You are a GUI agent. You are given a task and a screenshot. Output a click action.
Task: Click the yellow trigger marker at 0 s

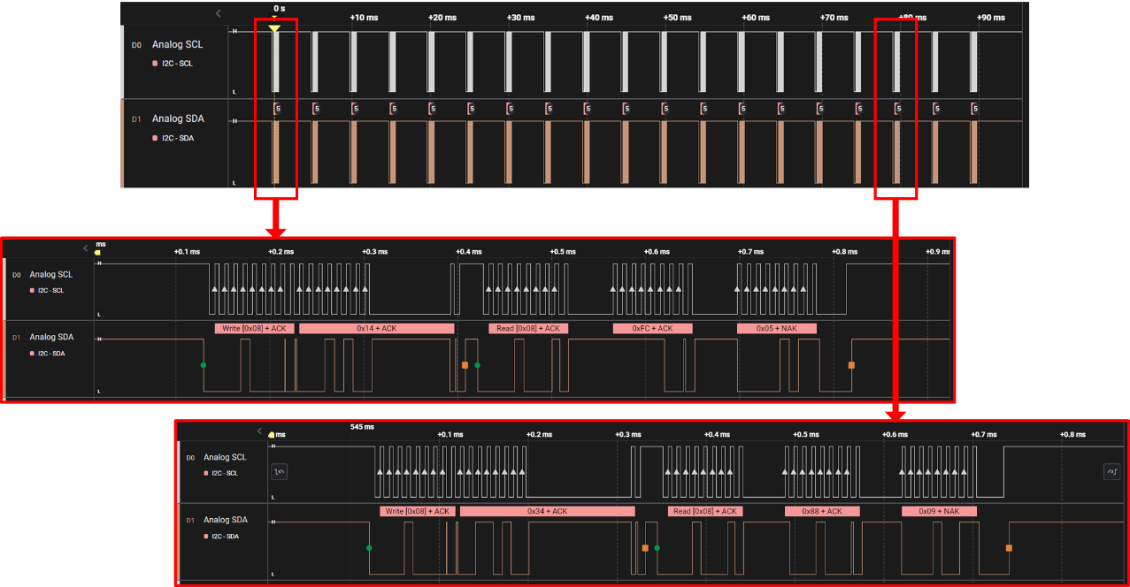(x=274, y=28)
